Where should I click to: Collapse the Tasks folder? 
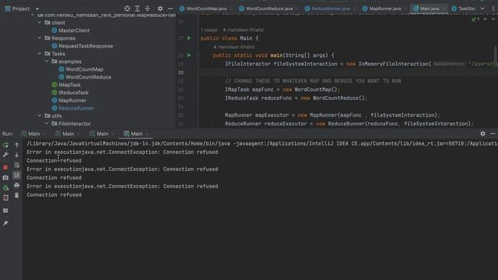click(40, 54)
